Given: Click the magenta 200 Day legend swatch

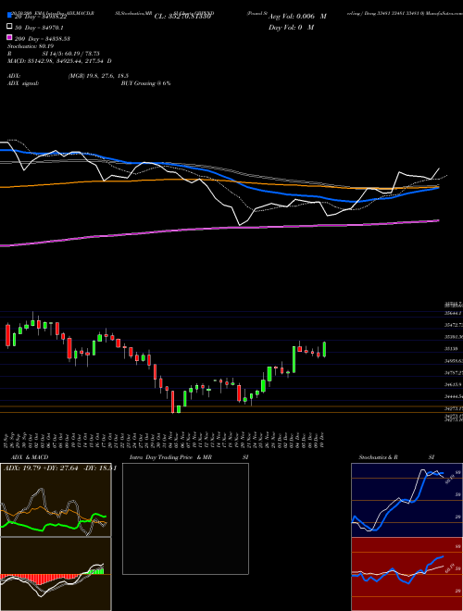Looking at the screenshot, I should [9, 37].
